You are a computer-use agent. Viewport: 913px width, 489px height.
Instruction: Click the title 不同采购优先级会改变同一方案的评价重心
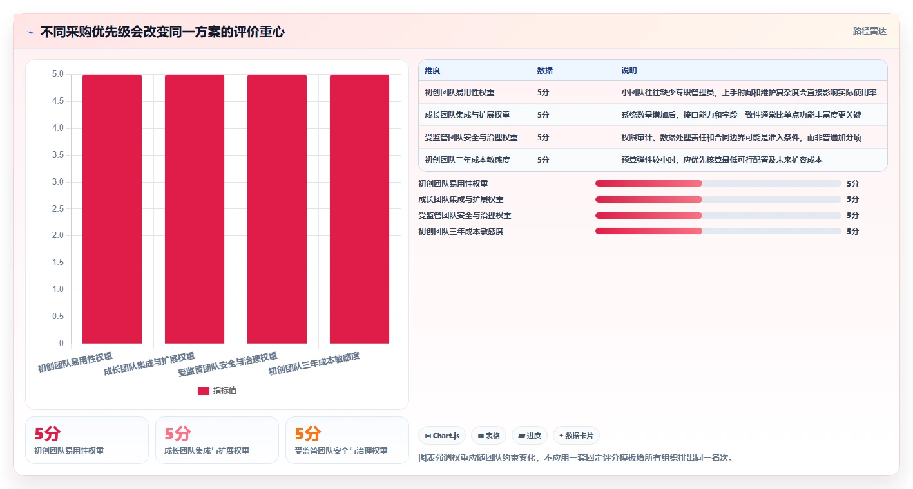pos(162,32)
